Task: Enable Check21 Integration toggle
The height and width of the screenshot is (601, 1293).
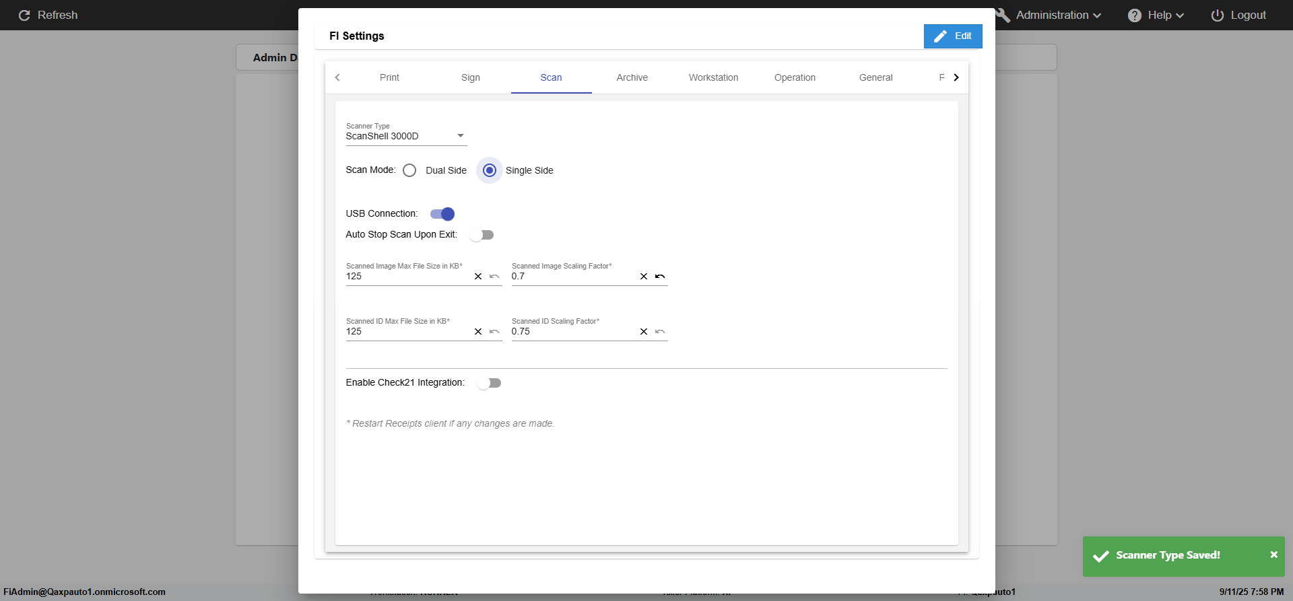Action: (490, 383)
